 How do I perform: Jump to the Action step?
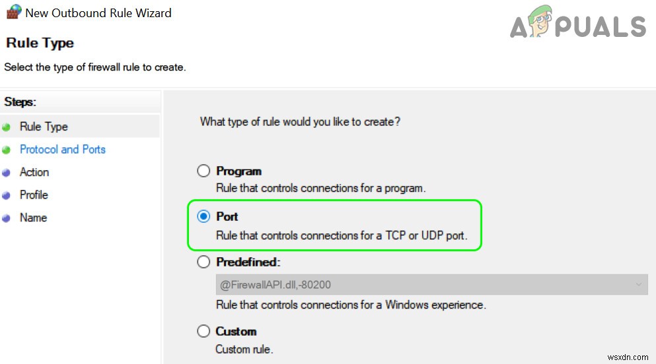[34, 172]
